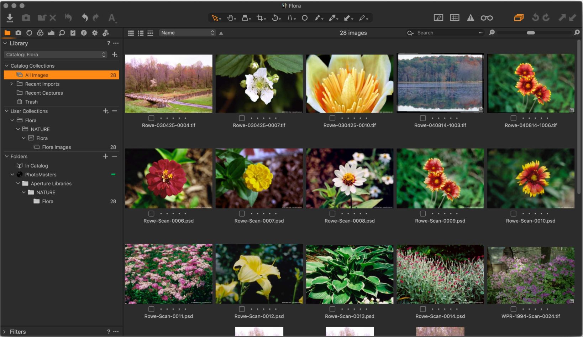The image size is (583, 337).
Task: Check the checkbox under Rowe-040814-1006.tif
Action: (513, 118)
